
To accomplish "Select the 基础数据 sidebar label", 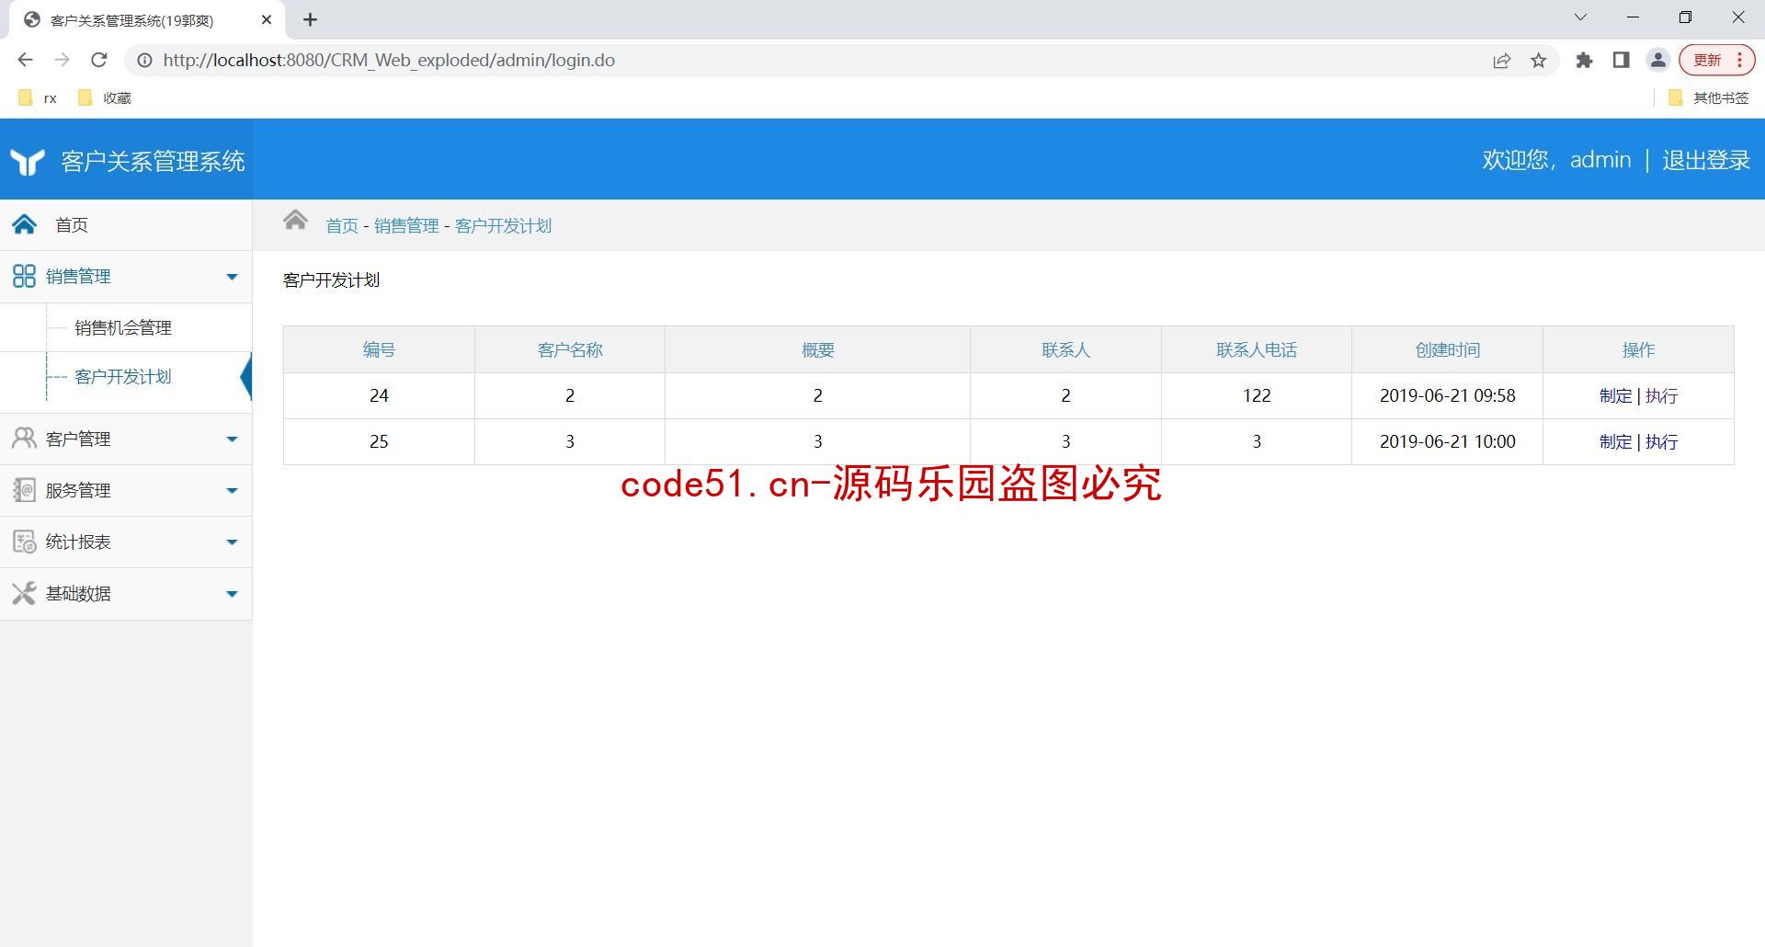I will pyautogui.click(x=78, y=593).
